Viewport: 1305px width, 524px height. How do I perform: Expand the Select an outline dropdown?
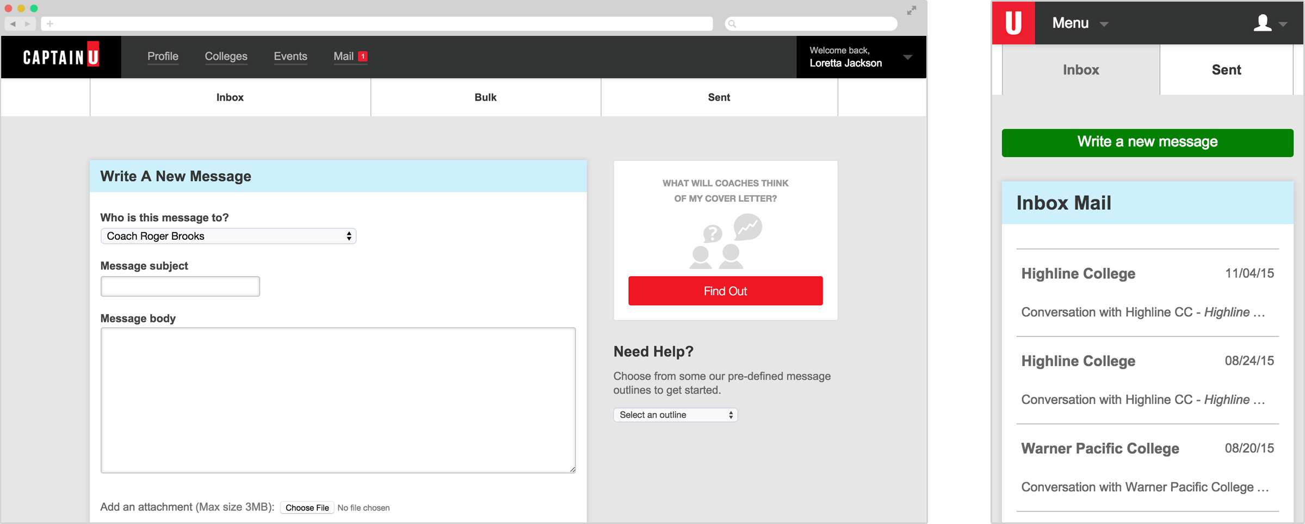click(675, 415)
